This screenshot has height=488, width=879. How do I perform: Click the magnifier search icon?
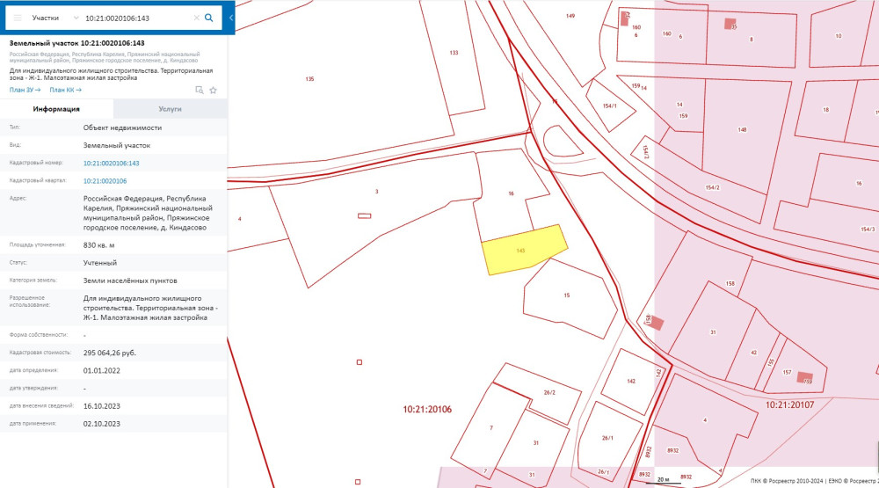[209, 18]
